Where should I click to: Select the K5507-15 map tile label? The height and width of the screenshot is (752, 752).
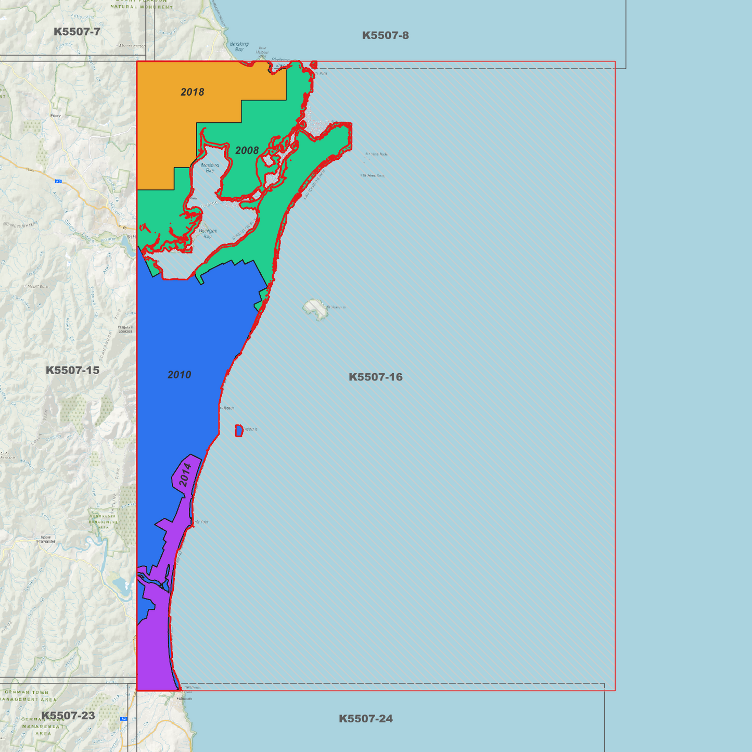(x=72, y=370)
